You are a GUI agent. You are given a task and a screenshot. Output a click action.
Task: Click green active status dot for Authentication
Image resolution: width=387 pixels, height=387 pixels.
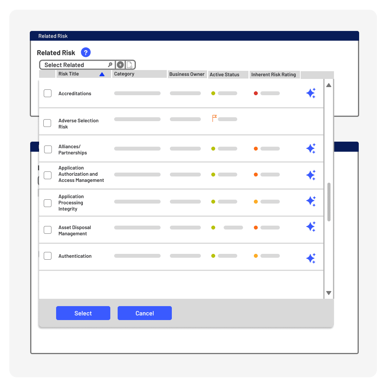[213, 256]
